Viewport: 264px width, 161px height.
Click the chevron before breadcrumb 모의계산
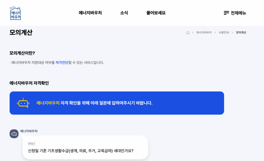coord(232,33)
